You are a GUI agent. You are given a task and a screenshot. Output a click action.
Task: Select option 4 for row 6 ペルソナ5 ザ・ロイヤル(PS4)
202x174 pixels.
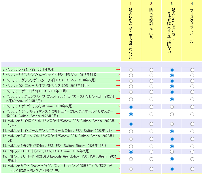(192, 92)
